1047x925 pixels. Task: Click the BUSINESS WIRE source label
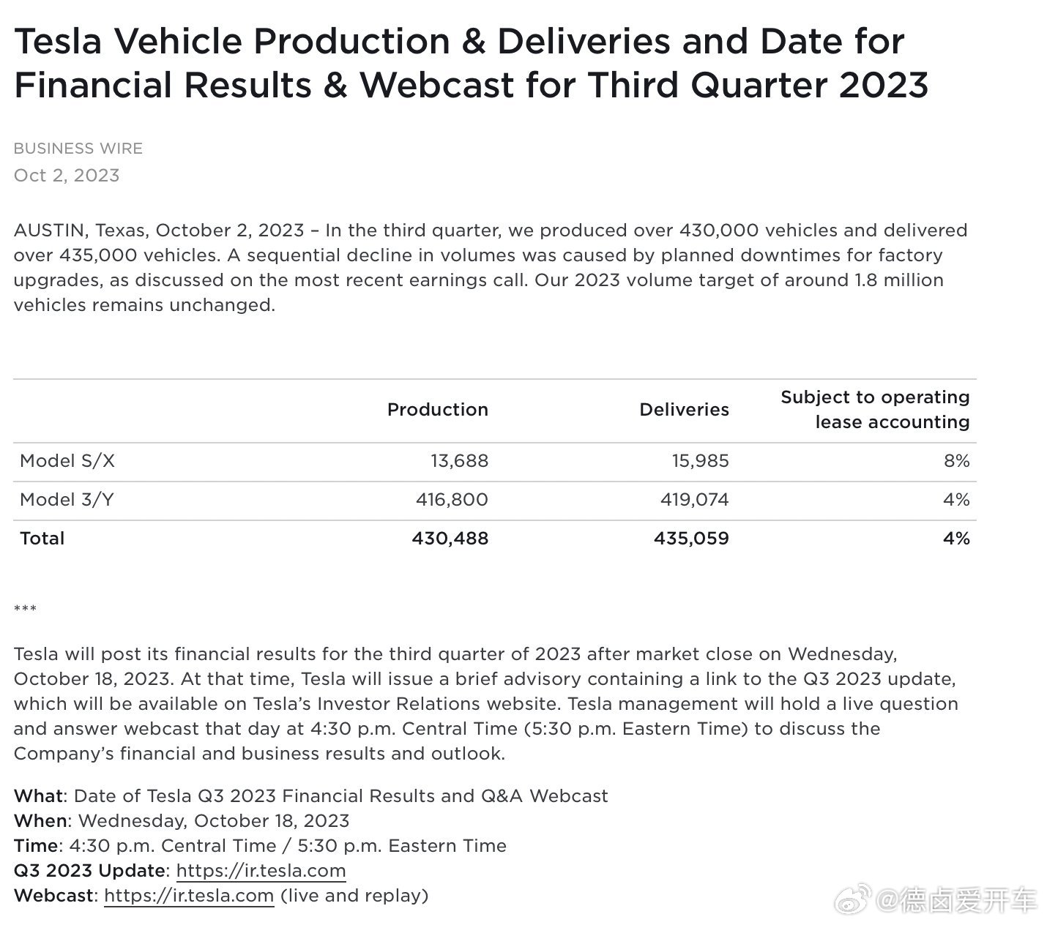coord(78,149)
